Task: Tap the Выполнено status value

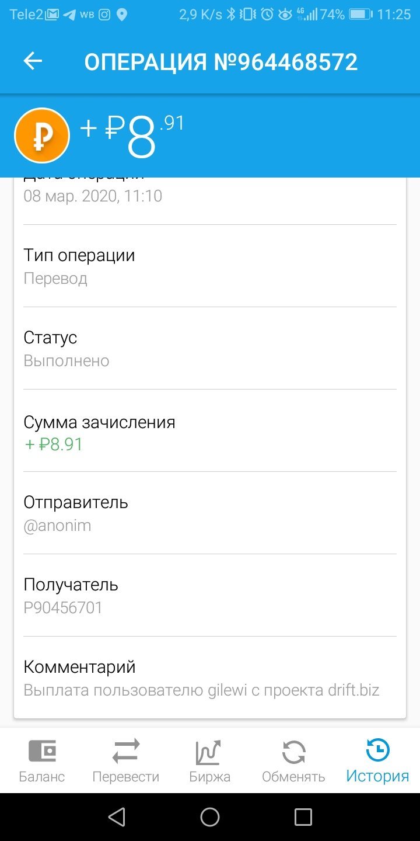Action: [66, 360]
